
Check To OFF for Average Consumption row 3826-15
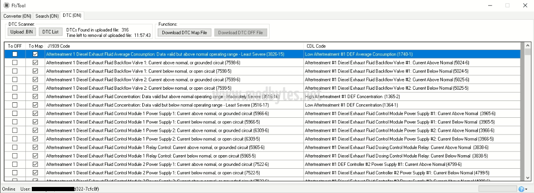[x=15, y=54]
